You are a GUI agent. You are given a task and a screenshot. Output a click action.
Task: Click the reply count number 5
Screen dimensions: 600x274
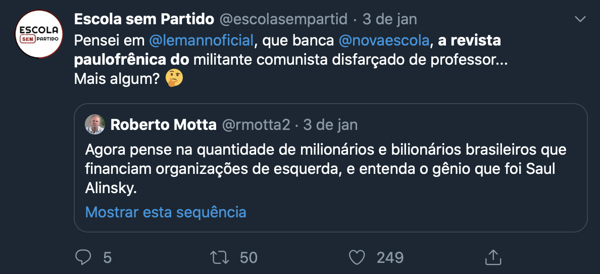click(x=107, y=258)
